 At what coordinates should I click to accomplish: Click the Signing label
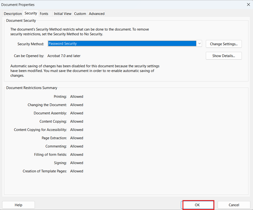60,163
